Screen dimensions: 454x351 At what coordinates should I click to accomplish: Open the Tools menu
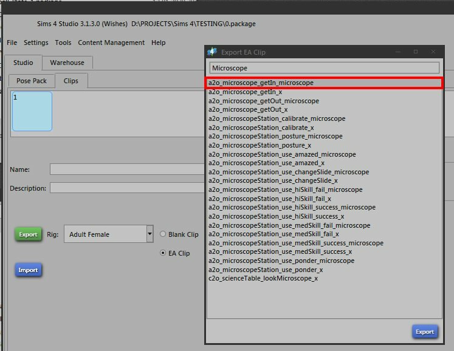pyautogui.click(x=63, y=43)
